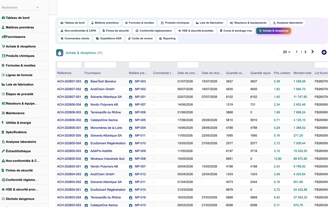This screenshot has width=335, height=207.
Task: Open purchase ACH-202607-003
Action: coord(69,81)
